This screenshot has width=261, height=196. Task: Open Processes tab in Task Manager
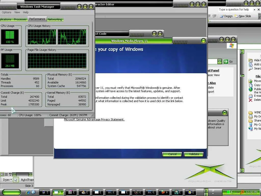coord(20,19)
